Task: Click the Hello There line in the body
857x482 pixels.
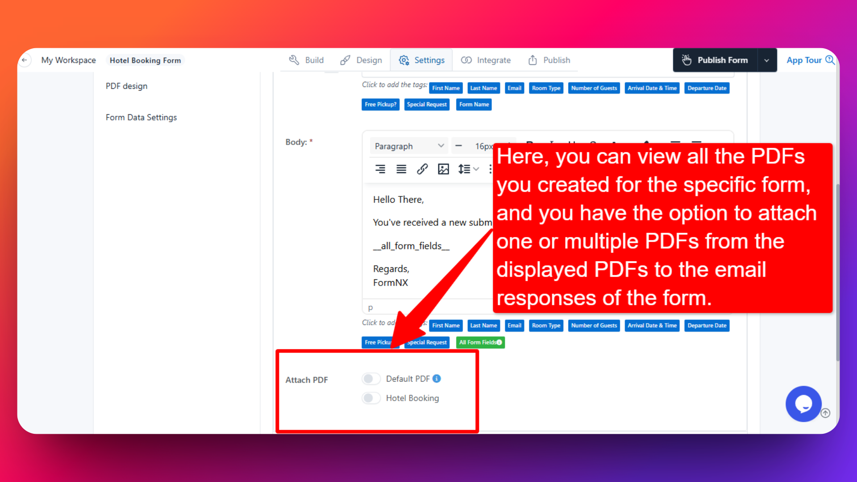Action: 399,199
